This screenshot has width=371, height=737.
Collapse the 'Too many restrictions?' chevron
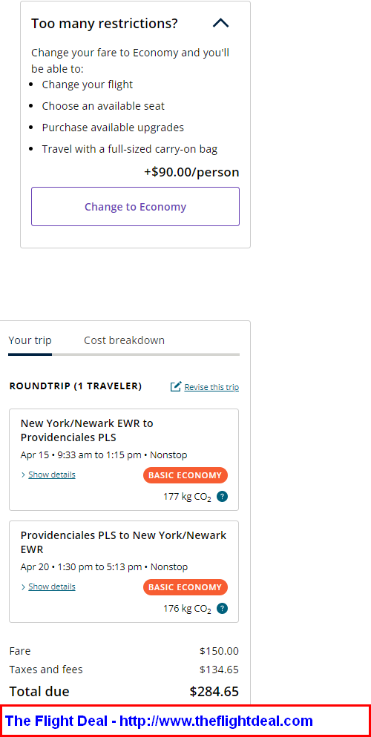pyautogui.click(x=220, y=23)
